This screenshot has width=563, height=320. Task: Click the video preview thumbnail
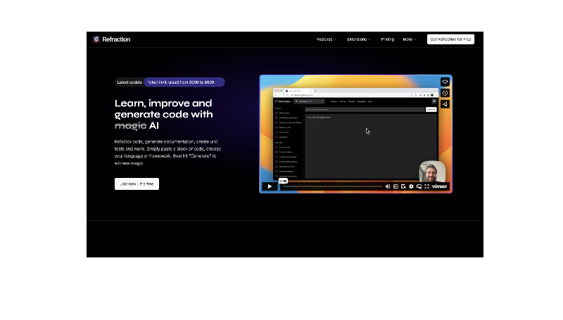point(356,134)
